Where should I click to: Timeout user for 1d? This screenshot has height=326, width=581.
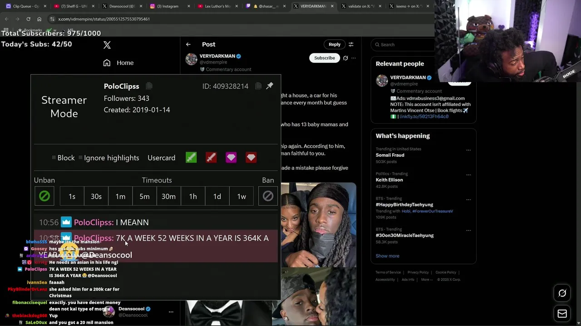coord(217,196)
